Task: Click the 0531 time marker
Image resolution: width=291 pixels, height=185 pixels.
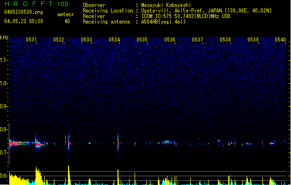Action: 31,39
